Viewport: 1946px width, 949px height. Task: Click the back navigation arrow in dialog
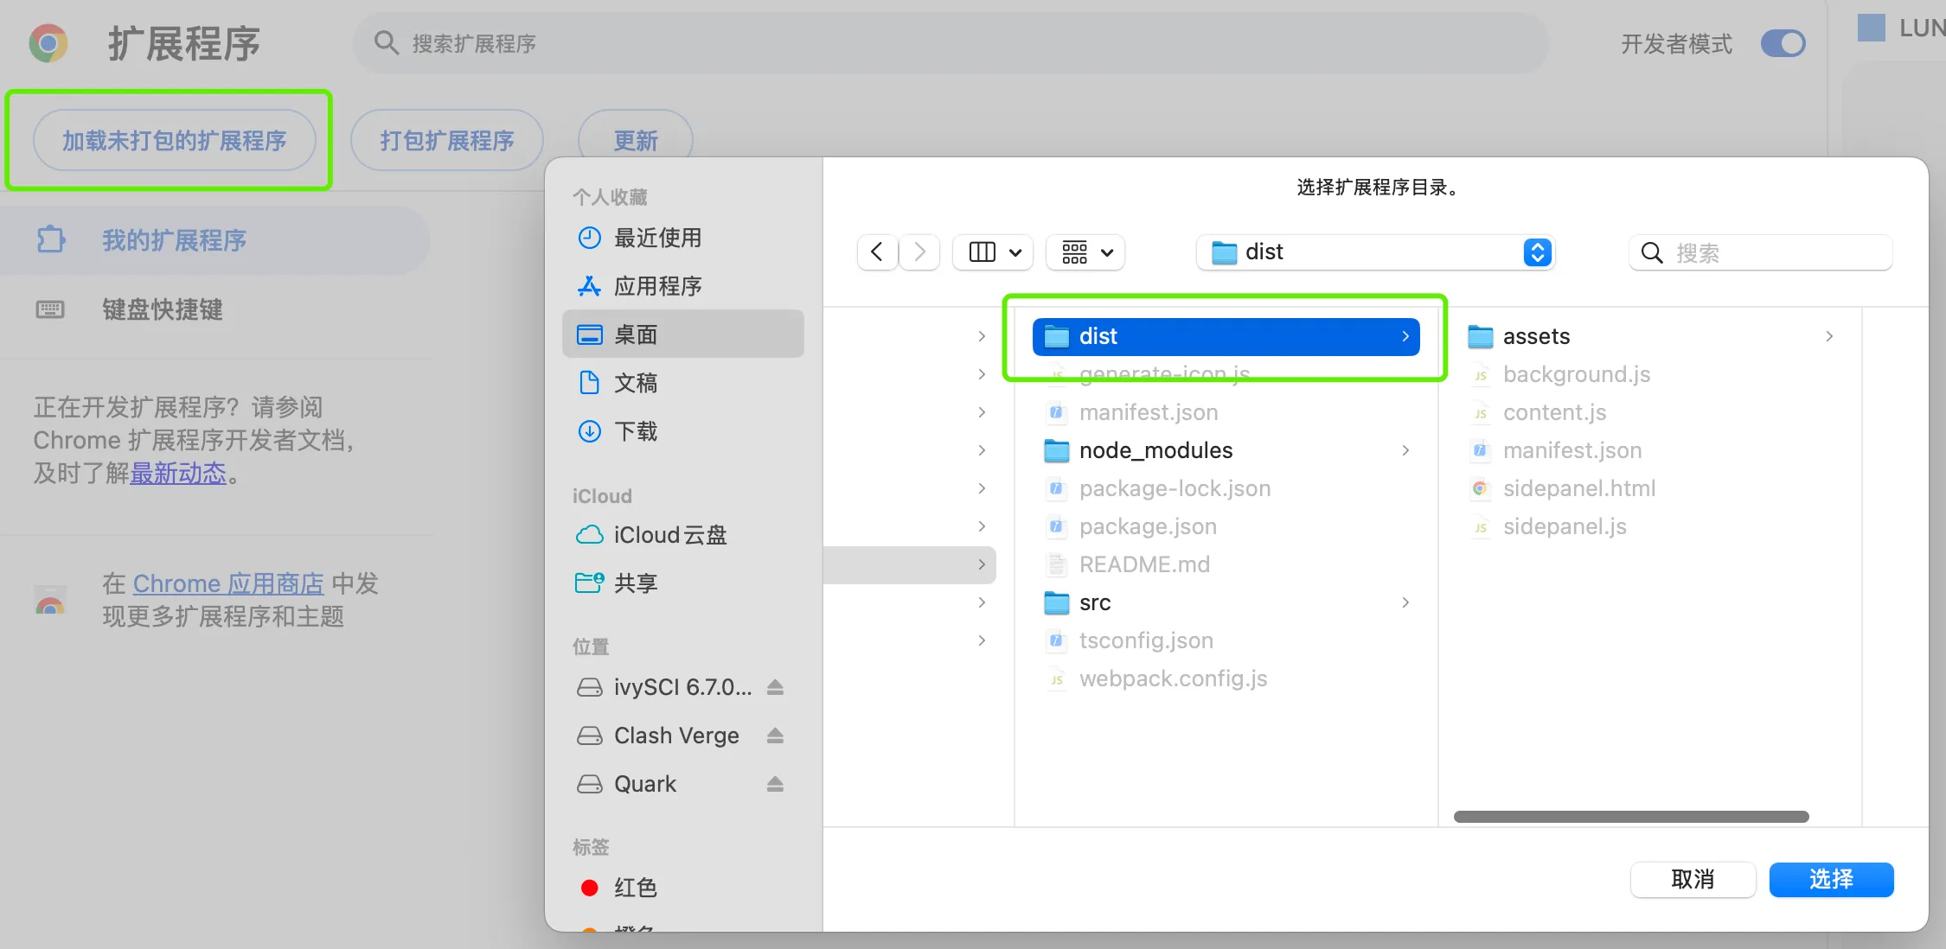tap(877, 252)
